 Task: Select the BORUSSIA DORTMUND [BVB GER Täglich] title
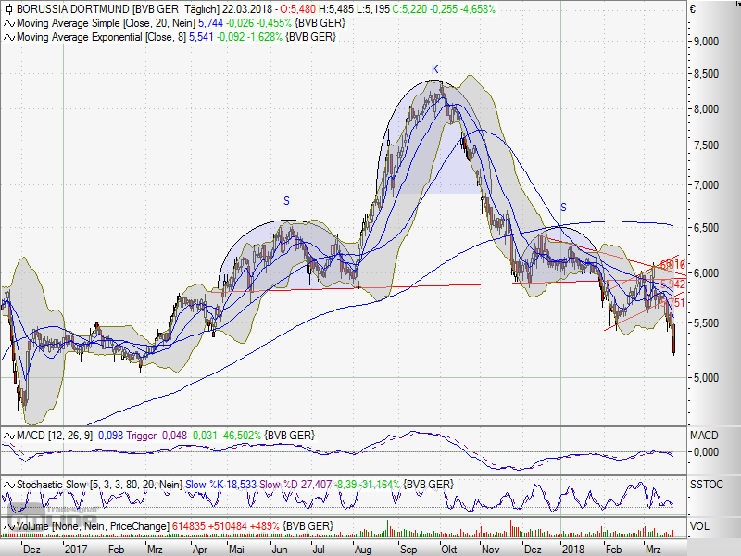[119, 9]
